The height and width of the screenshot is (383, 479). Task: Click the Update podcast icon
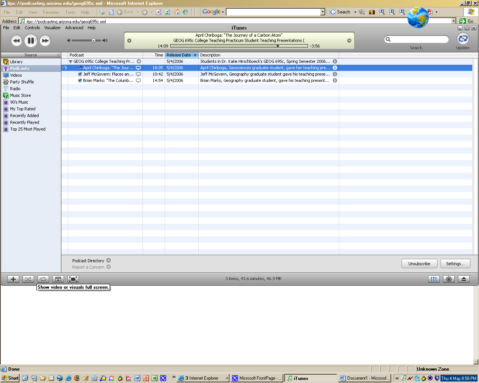coord(463,39)
